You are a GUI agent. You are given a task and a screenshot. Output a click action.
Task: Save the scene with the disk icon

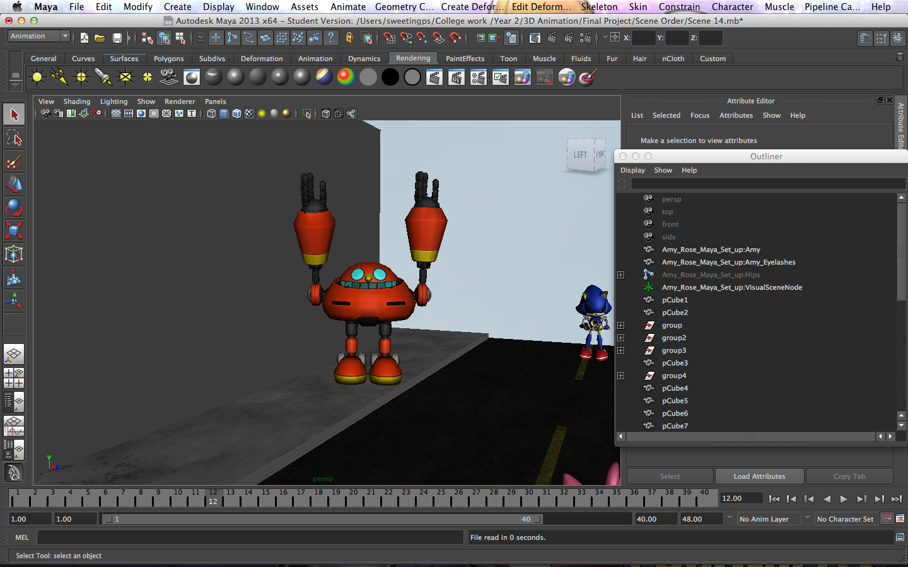point(117,38)
